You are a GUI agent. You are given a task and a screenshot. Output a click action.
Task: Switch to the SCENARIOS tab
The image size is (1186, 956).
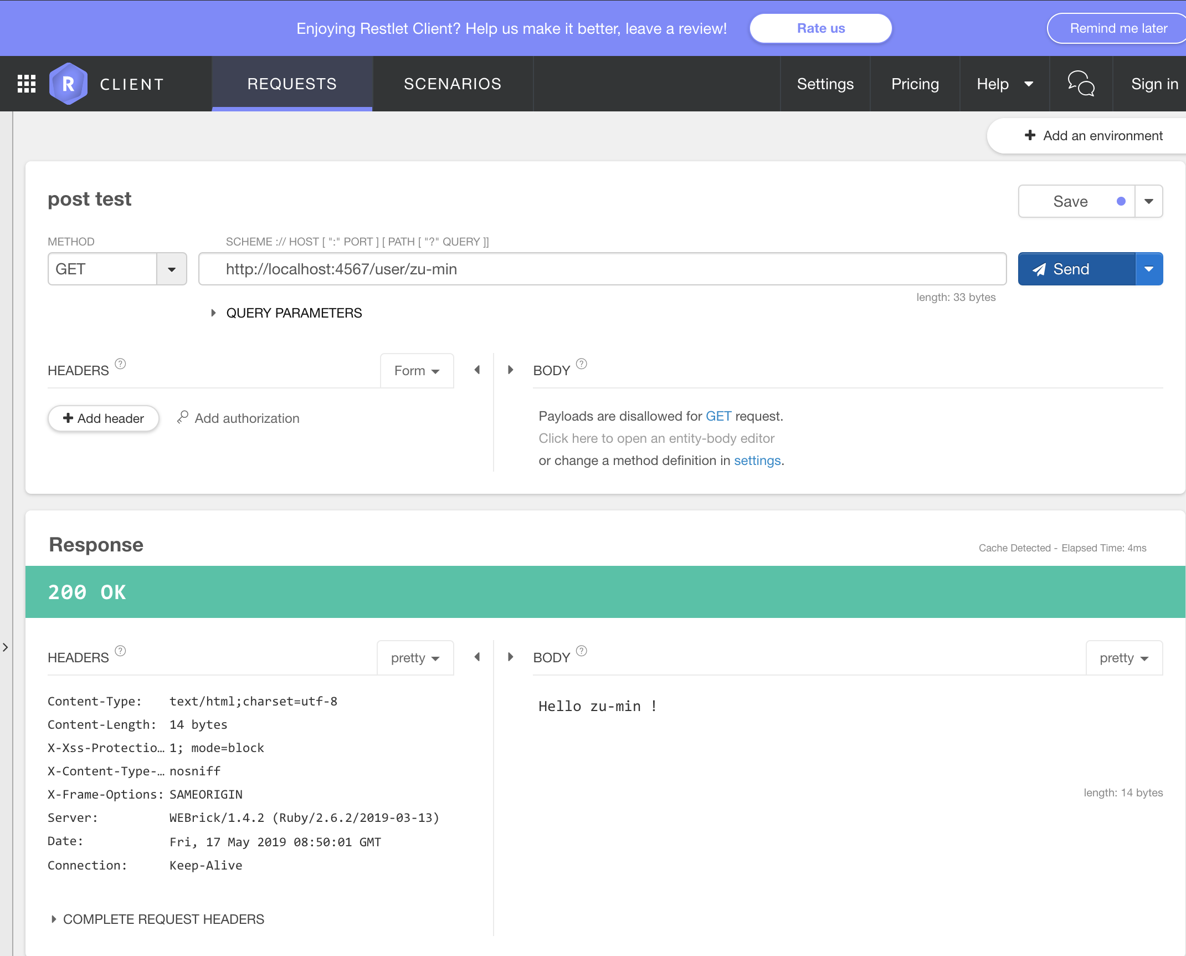453,84
